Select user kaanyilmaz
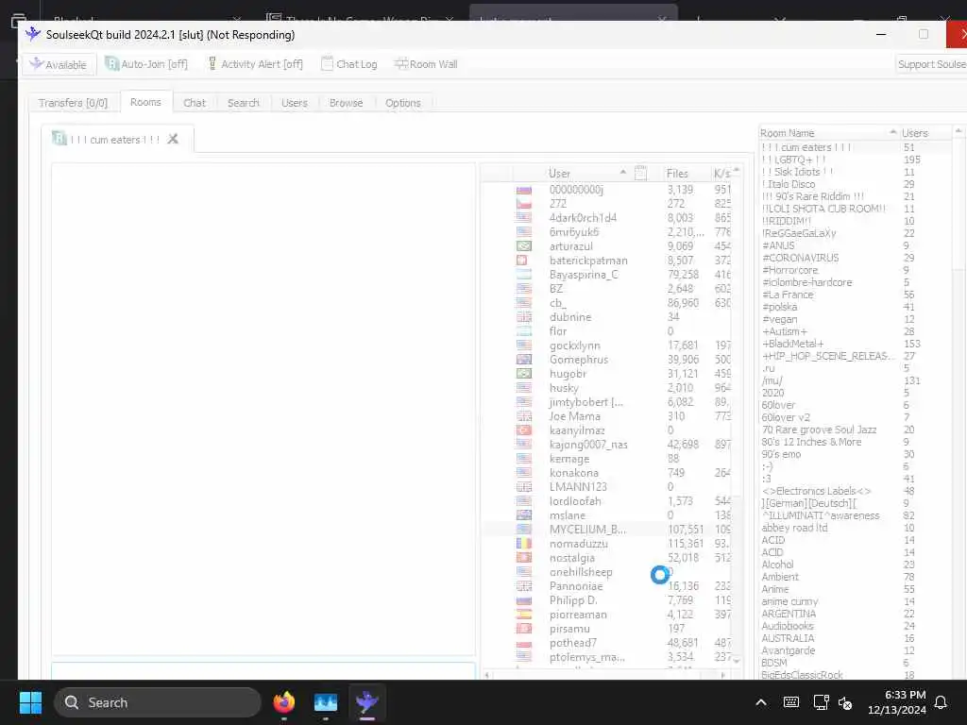The image size is (967, 725). pyautogui.click(x=577, y=430)
